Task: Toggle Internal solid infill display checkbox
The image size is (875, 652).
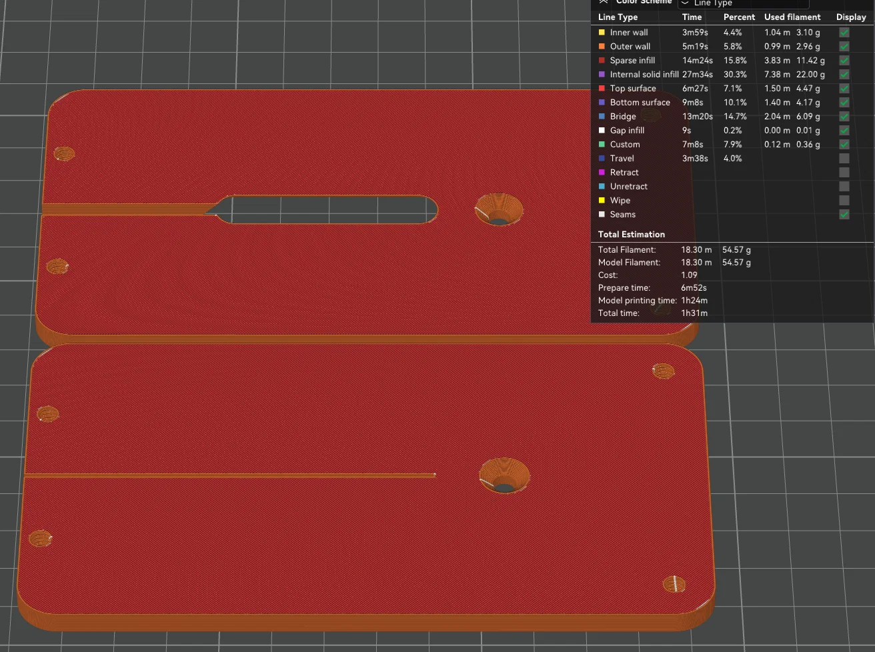Action: coord(844,74)
